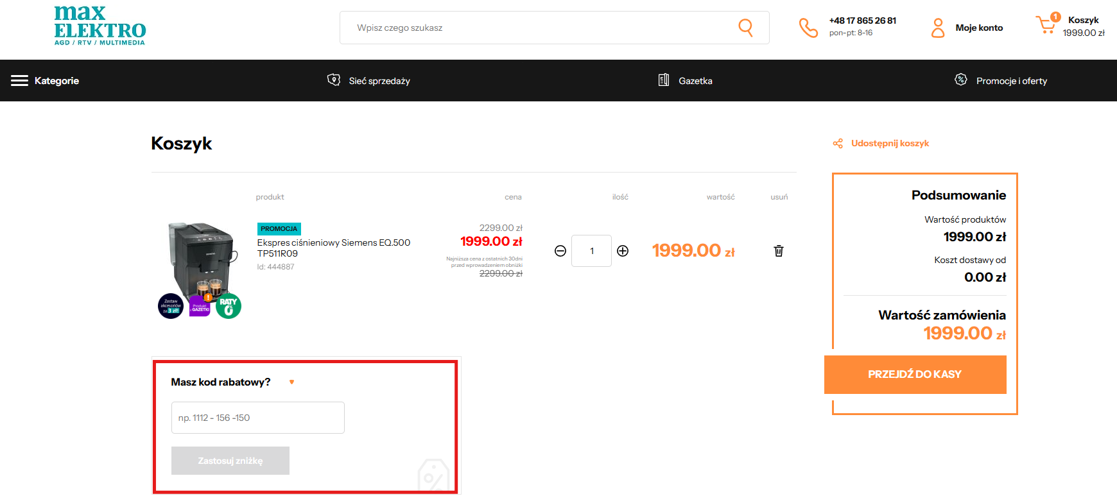
Task: Click the PRZEJDŹ DO KASY button
Action: [915, 375]
